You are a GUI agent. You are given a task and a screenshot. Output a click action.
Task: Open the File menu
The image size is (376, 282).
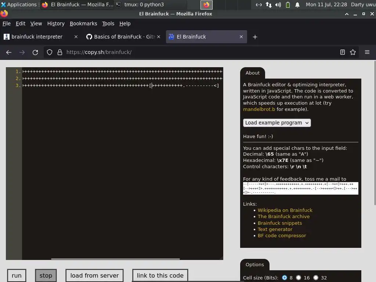(7, 23)
